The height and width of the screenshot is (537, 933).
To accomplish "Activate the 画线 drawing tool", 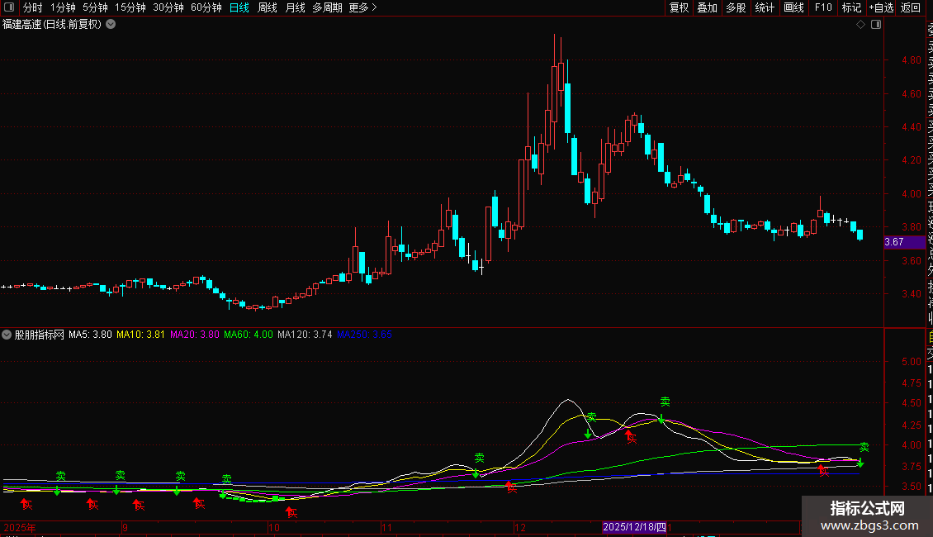I will (793, 7).
